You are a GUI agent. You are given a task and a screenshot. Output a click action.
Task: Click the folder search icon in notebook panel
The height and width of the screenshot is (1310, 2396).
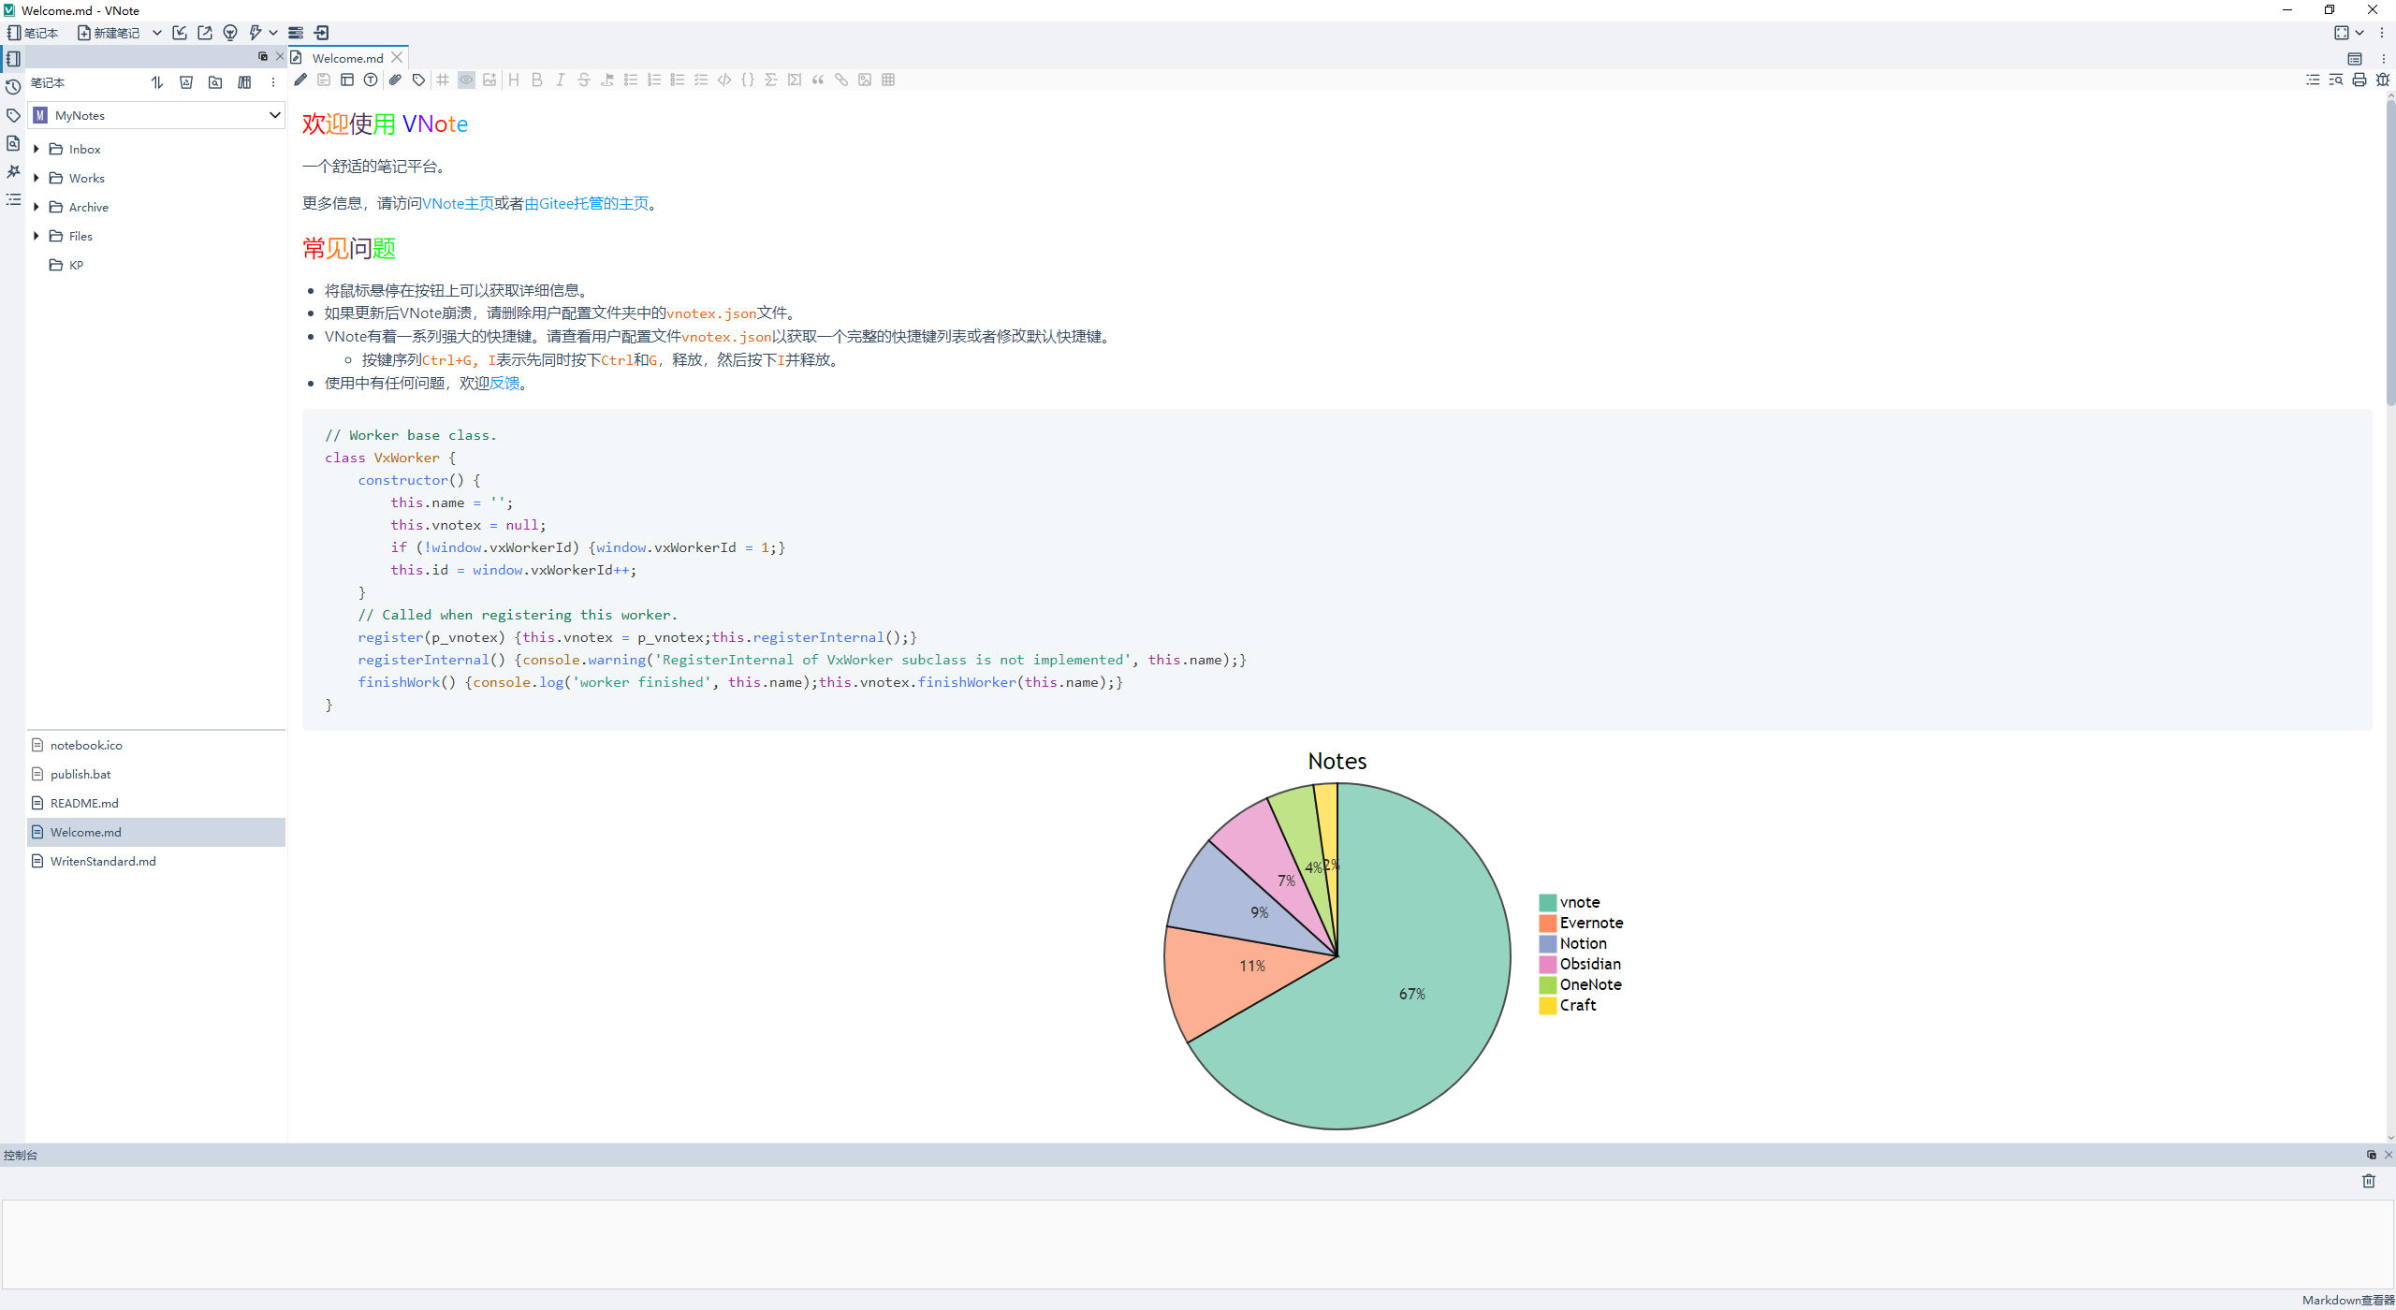(x=215, y=82)
